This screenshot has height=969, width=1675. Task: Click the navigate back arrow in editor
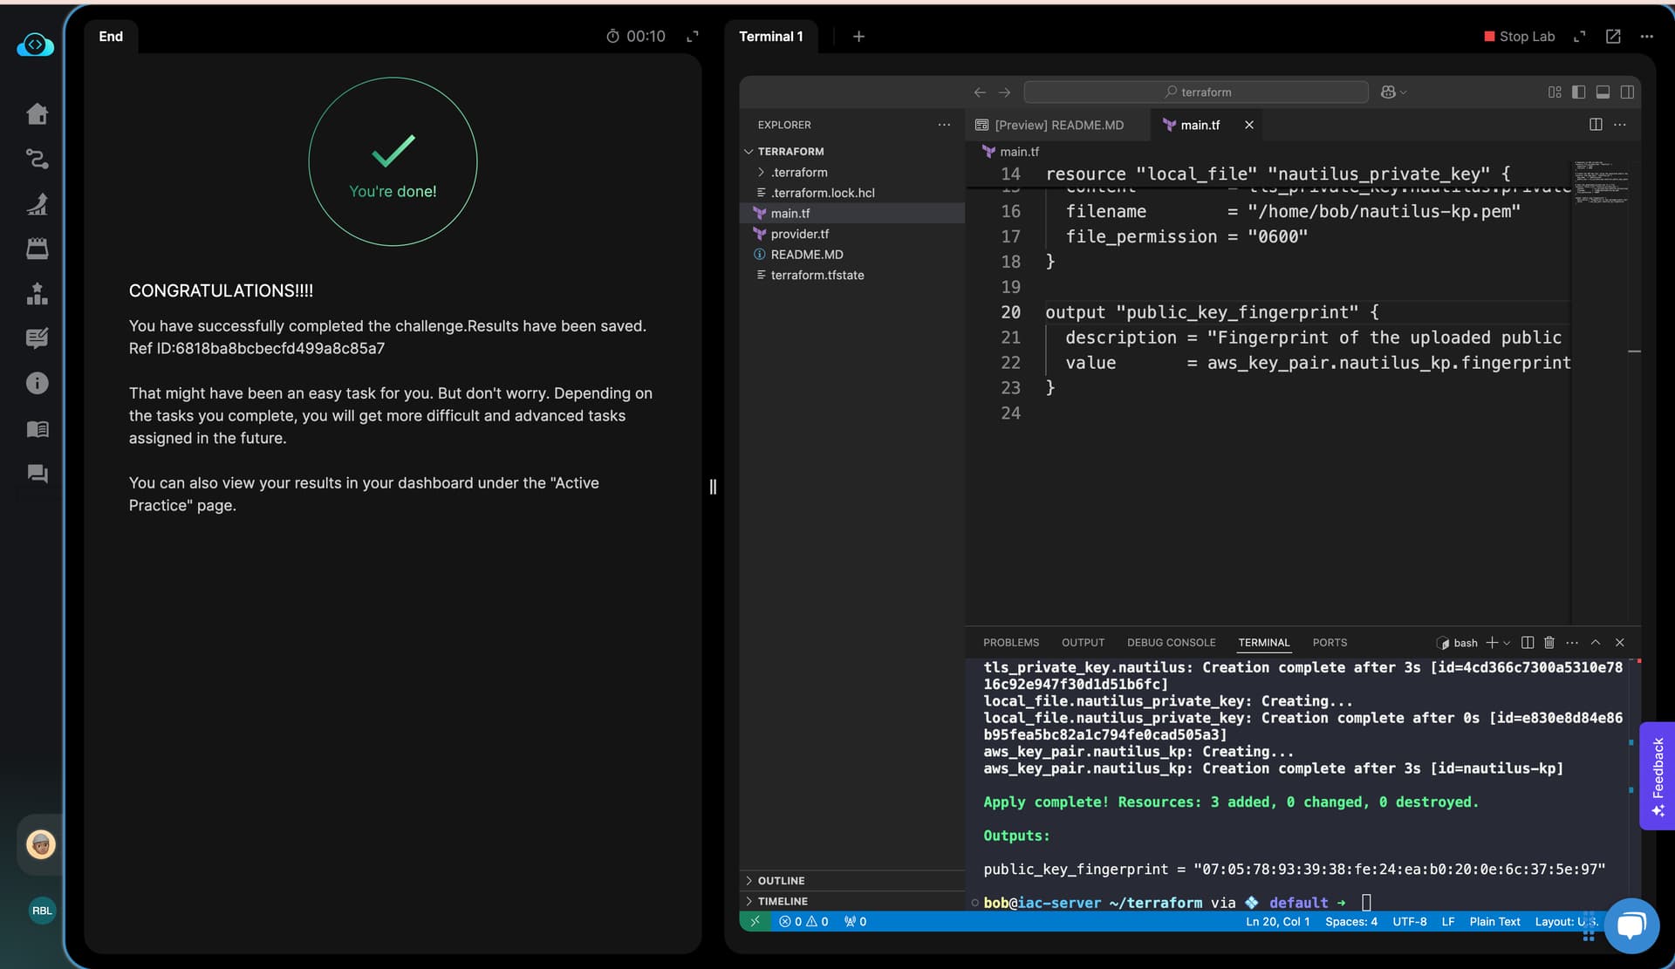(x=980, y=92)
